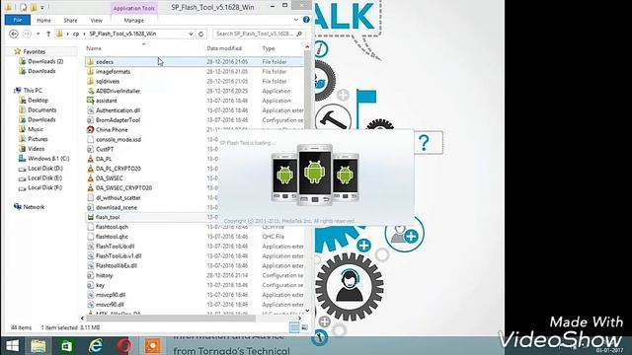Select the Manage ribbon tab

coord(134,20)
